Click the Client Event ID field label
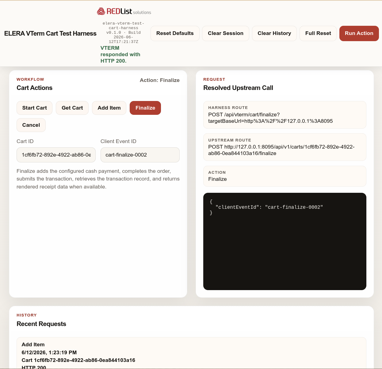382x369 pixels. pos(118,141)
